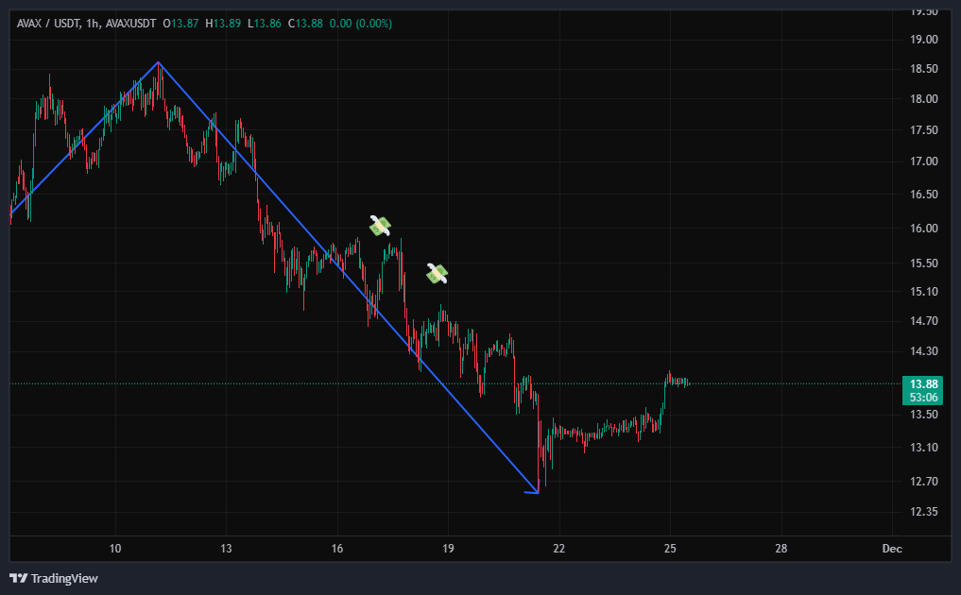Click the blue arrowhead at the trend bottom
Screen dimensions: 961x595
click(535, 489)
